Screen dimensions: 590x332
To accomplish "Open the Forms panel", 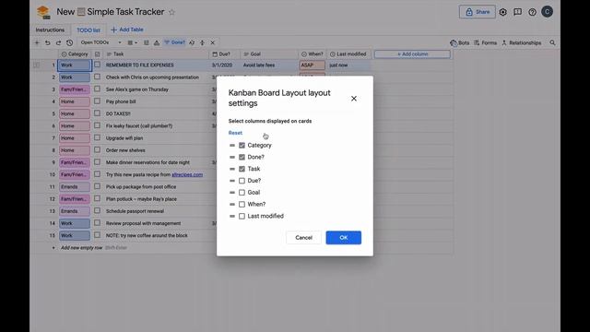I will click(486, 43).
